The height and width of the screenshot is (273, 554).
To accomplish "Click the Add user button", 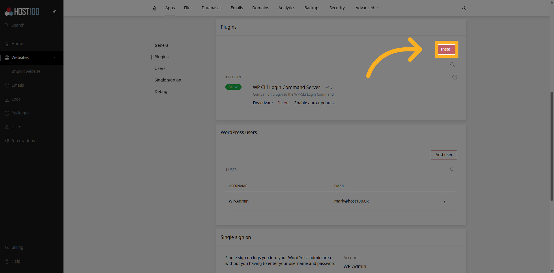I will point(444,155).
